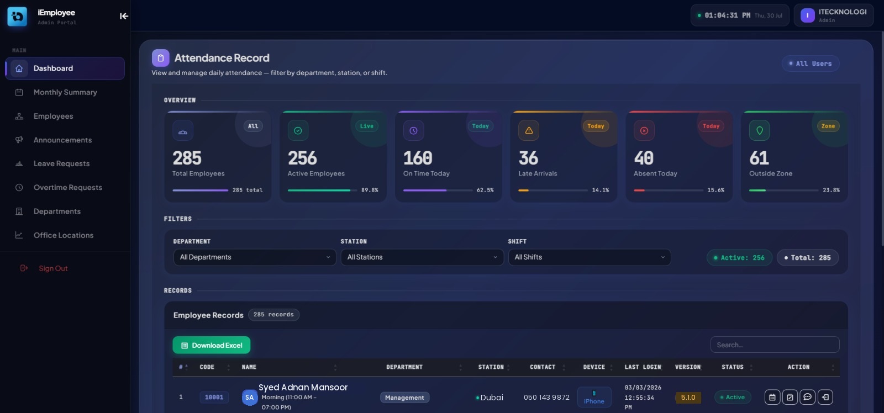Click the Active Employees progress bar
884x413 pixels.
(x=323, y=190)
